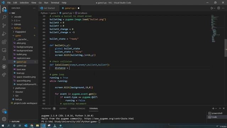Open the Source Control view

(4, 26)
